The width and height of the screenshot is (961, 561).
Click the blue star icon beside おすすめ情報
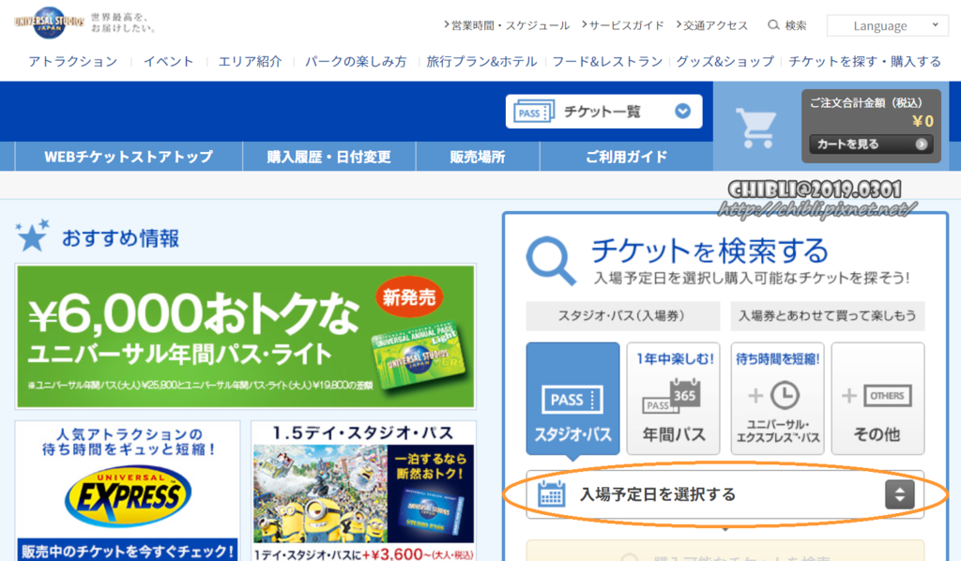[x=33, y=235]
